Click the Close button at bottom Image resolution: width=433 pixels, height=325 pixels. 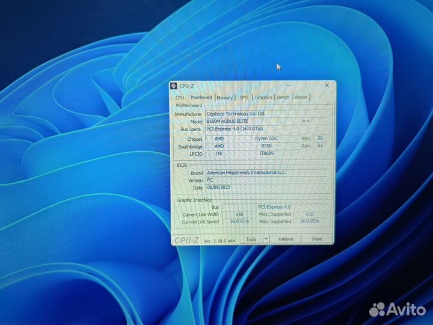tap(317, 239)
